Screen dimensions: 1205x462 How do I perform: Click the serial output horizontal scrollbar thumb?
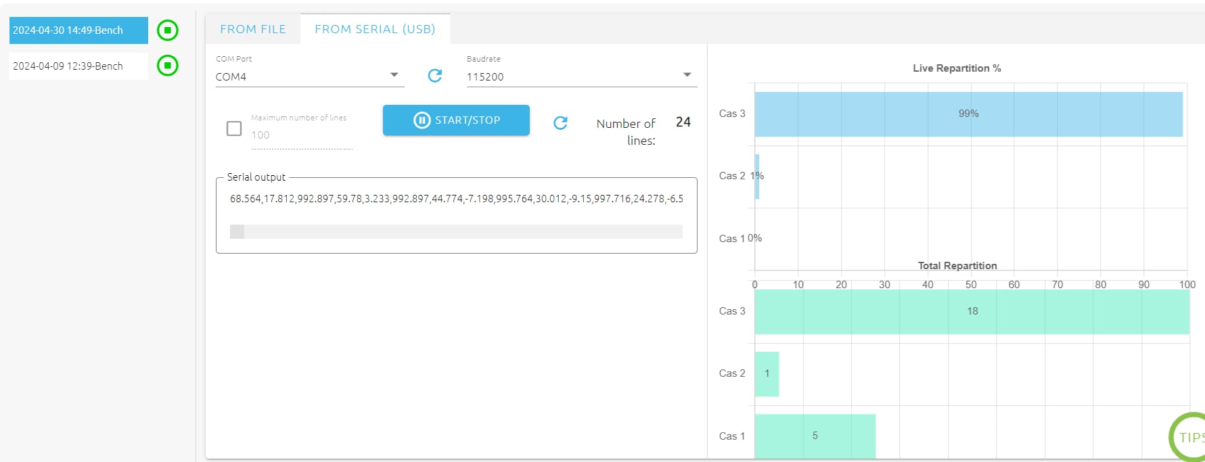pyautogui.click(x=237, y=232)
